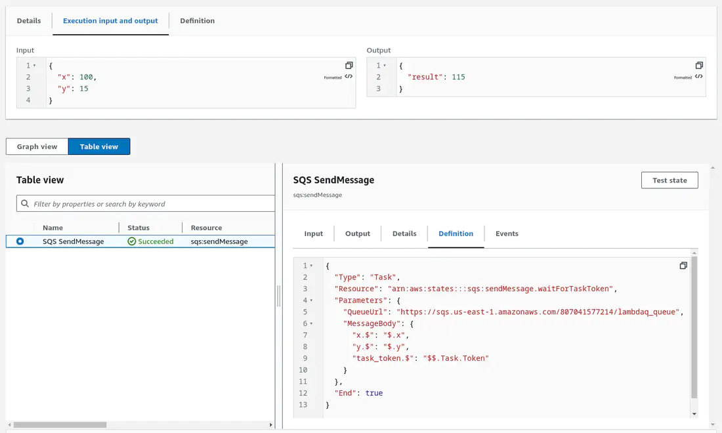Click the "y": 15 line in Input
This screenshot has width=722, height=433.
coord(73,89)
